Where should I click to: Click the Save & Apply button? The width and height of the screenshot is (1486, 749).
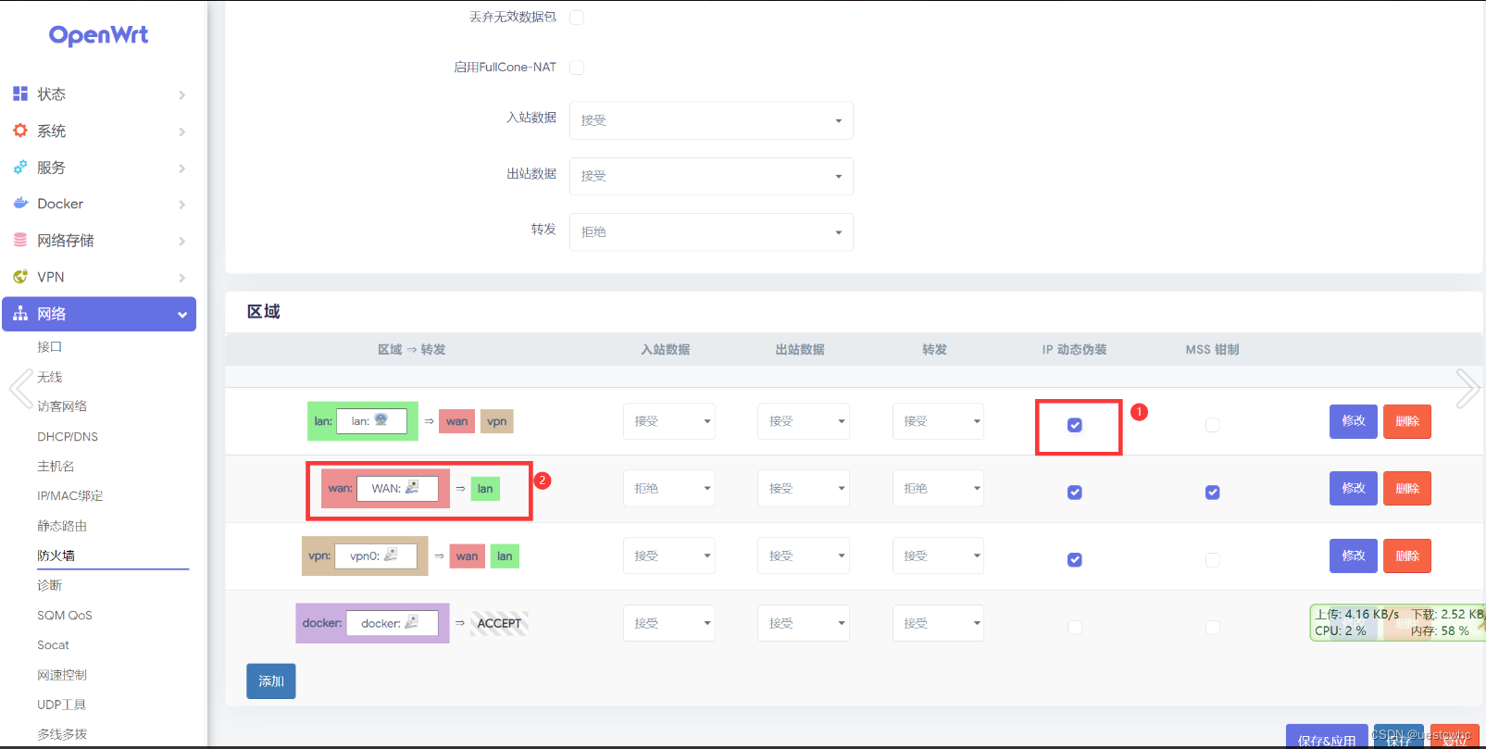(x=1327, y=739)
